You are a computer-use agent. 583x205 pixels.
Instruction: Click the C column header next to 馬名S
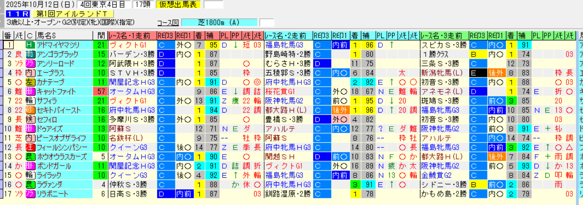click(x=30, y=36)
